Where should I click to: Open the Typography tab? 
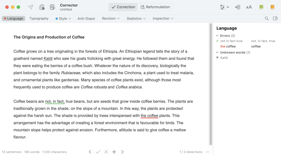(39, 18)
